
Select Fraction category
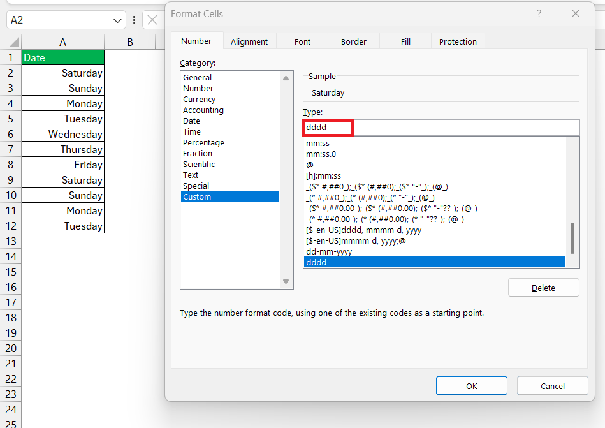coord(230,153)
